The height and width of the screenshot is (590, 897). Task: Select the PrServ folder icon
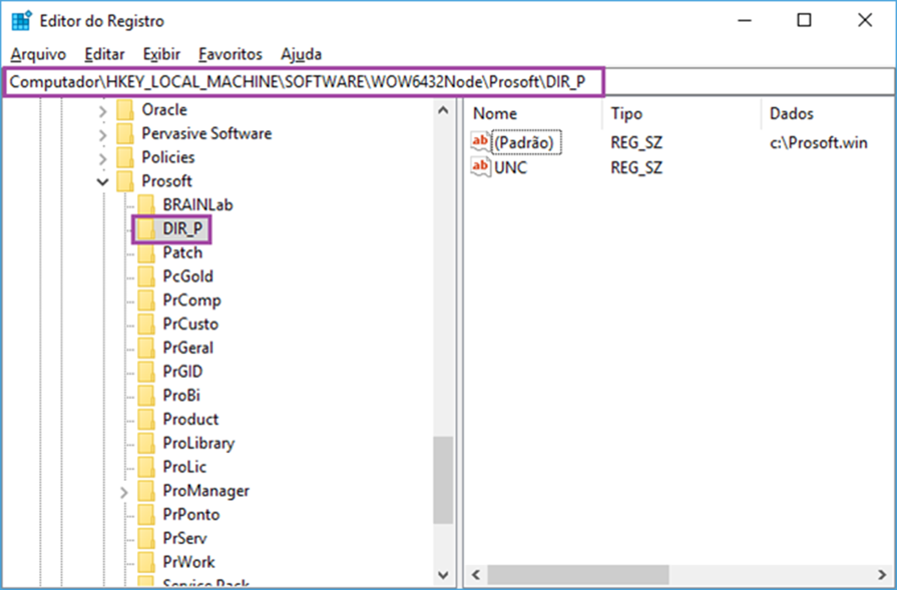coord(146,538)
